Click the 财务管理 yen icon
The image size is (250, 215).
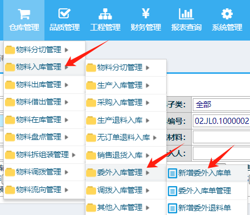[x=146, y=13]
